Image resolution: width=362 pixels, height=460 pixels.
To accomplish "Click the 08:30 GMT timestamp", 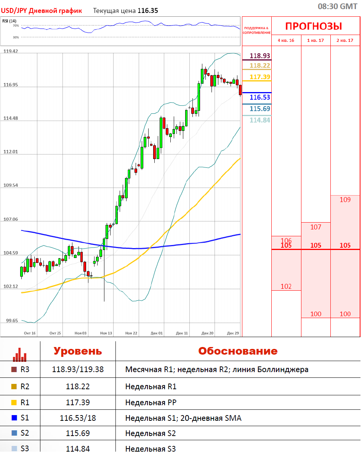I will [x=337, y=6].
